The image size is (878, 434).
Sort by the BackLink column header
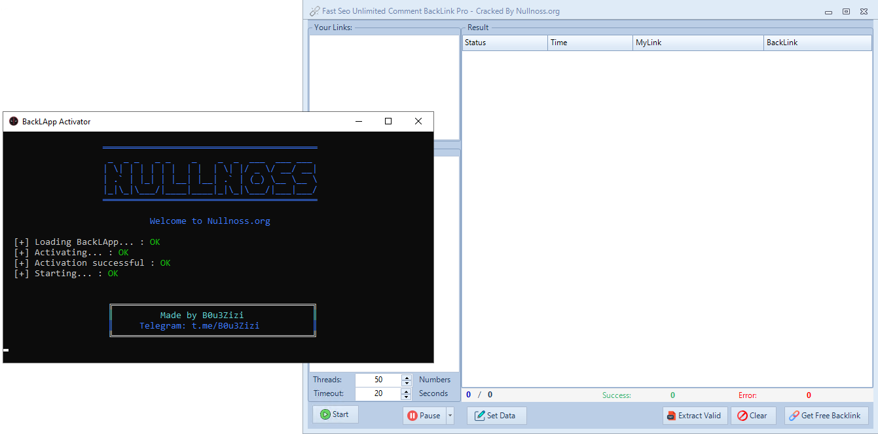tap(818, 43)
